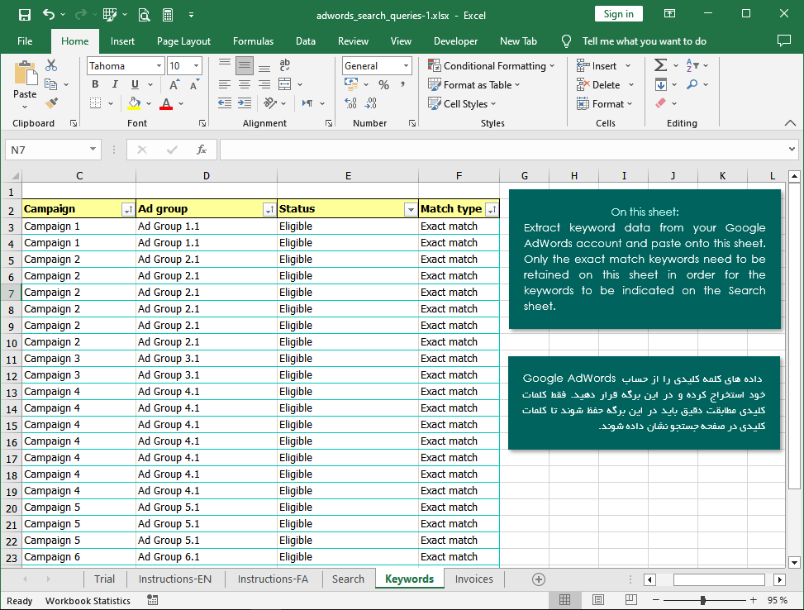Switch to Invoices sheet

click(x=473, y=579)
